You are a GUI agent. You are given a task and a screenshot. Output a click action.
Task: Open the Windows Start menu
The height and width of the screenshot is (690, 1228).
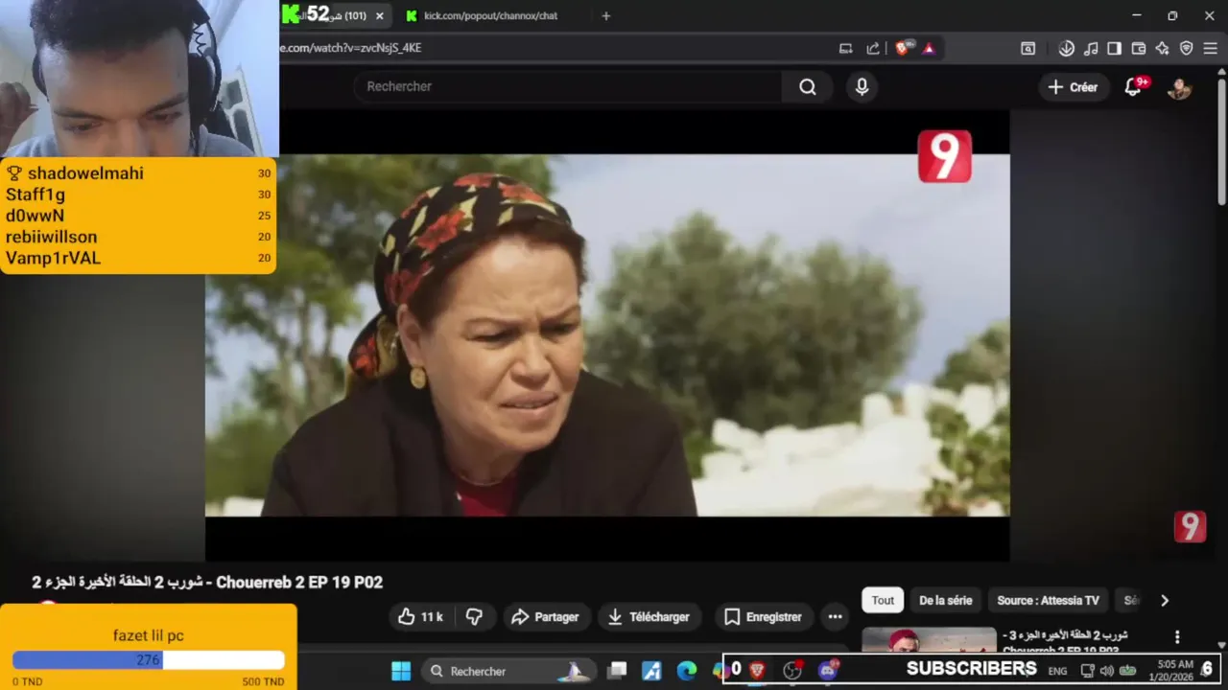pyautogui.click(x=401, y=671)
